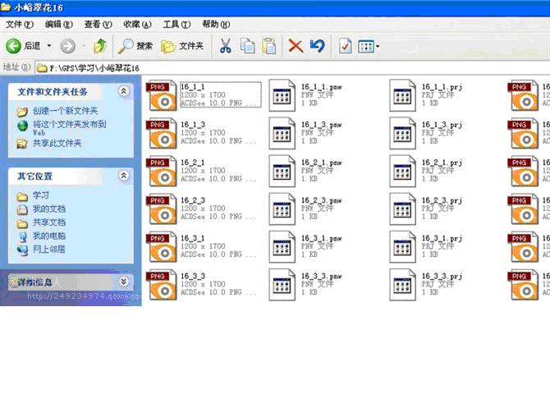Viewport: 550px width, 394px height.
Task: Click the Copy icon in toolbar
Action: pyautogui.click(x=247, y=46)
